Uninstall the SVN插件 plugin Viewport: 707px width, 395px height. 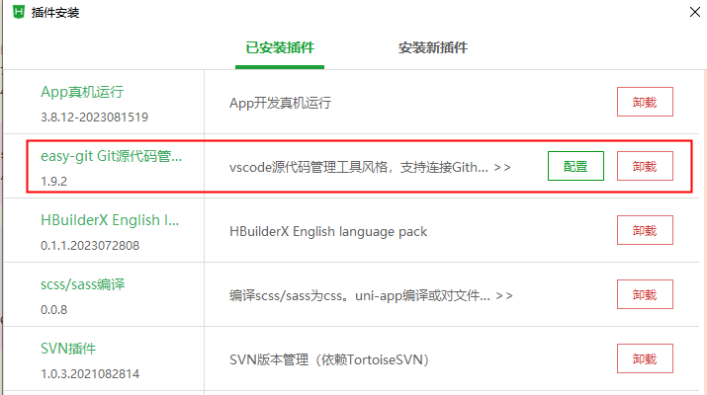[645, 358]
